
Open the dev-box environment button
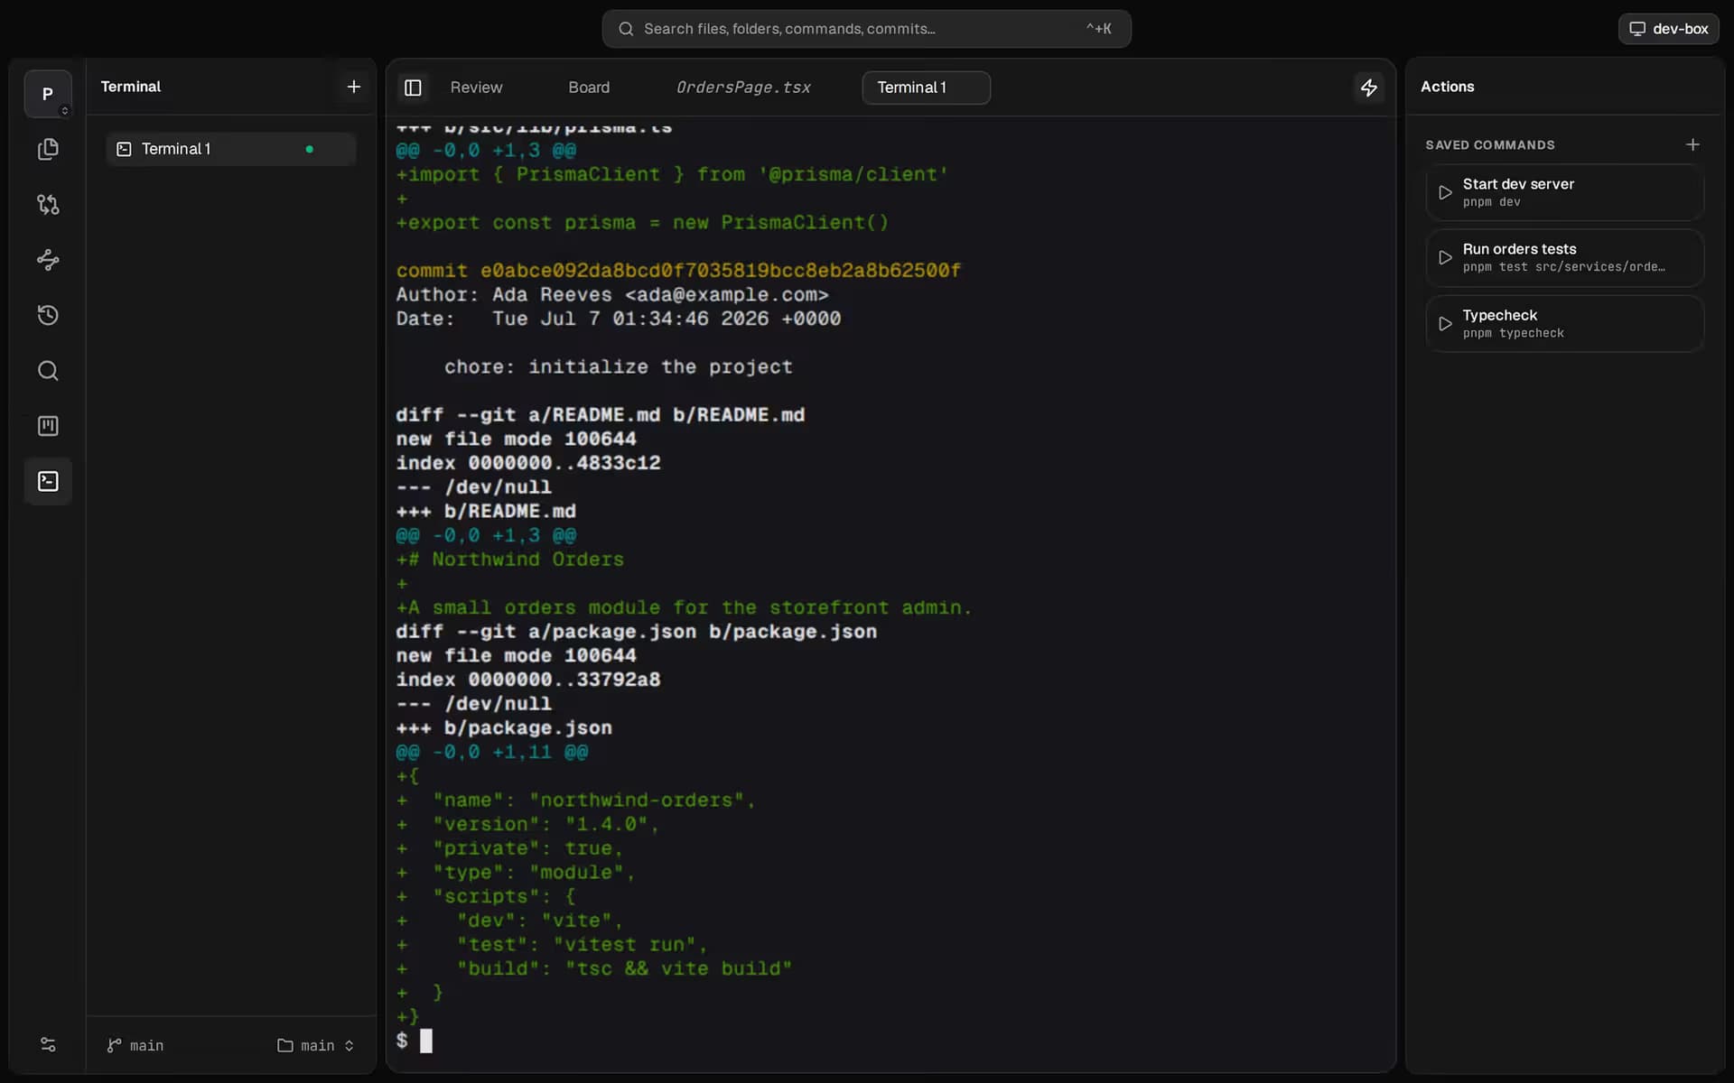[1668, 29]
